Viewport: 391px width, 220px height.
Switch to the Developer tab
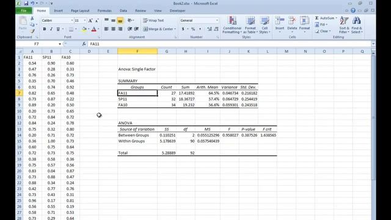pyautogui.click(x=177, y=11)
